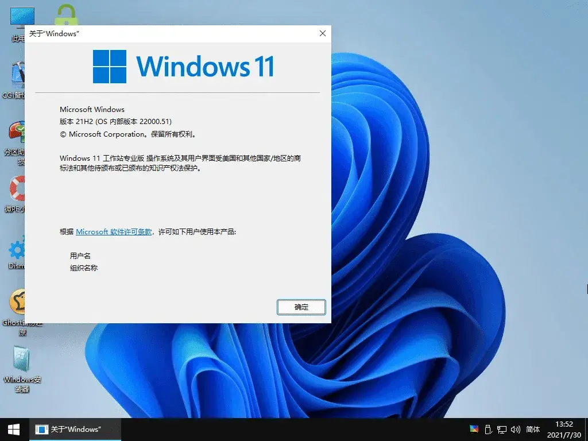Click the 关于"Windows" dialog title bar text
Screen dimensions: 588x441
[54, 34]
